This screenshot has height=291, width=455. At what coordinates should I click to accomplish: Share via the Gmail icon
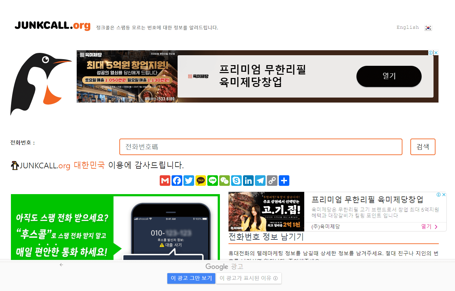(x=165, y=181)
